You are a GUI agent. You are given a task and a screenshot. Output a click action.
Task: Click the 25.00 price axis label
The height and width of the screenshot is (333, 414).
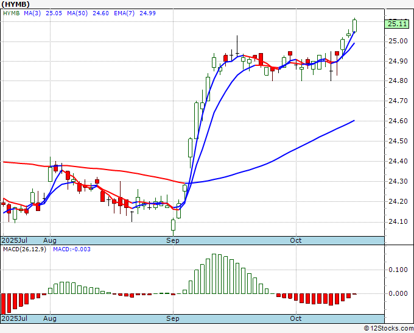398,41
